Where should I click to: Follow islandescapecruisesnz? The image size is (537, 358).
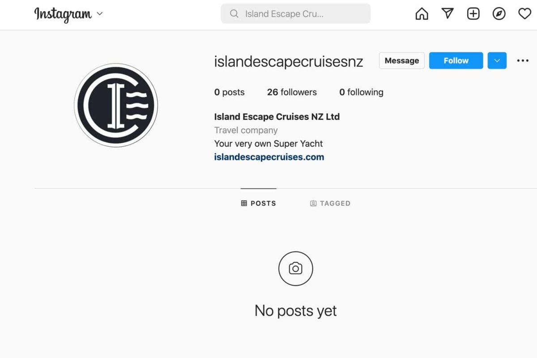pyautogui.click(x=456, y=61)
